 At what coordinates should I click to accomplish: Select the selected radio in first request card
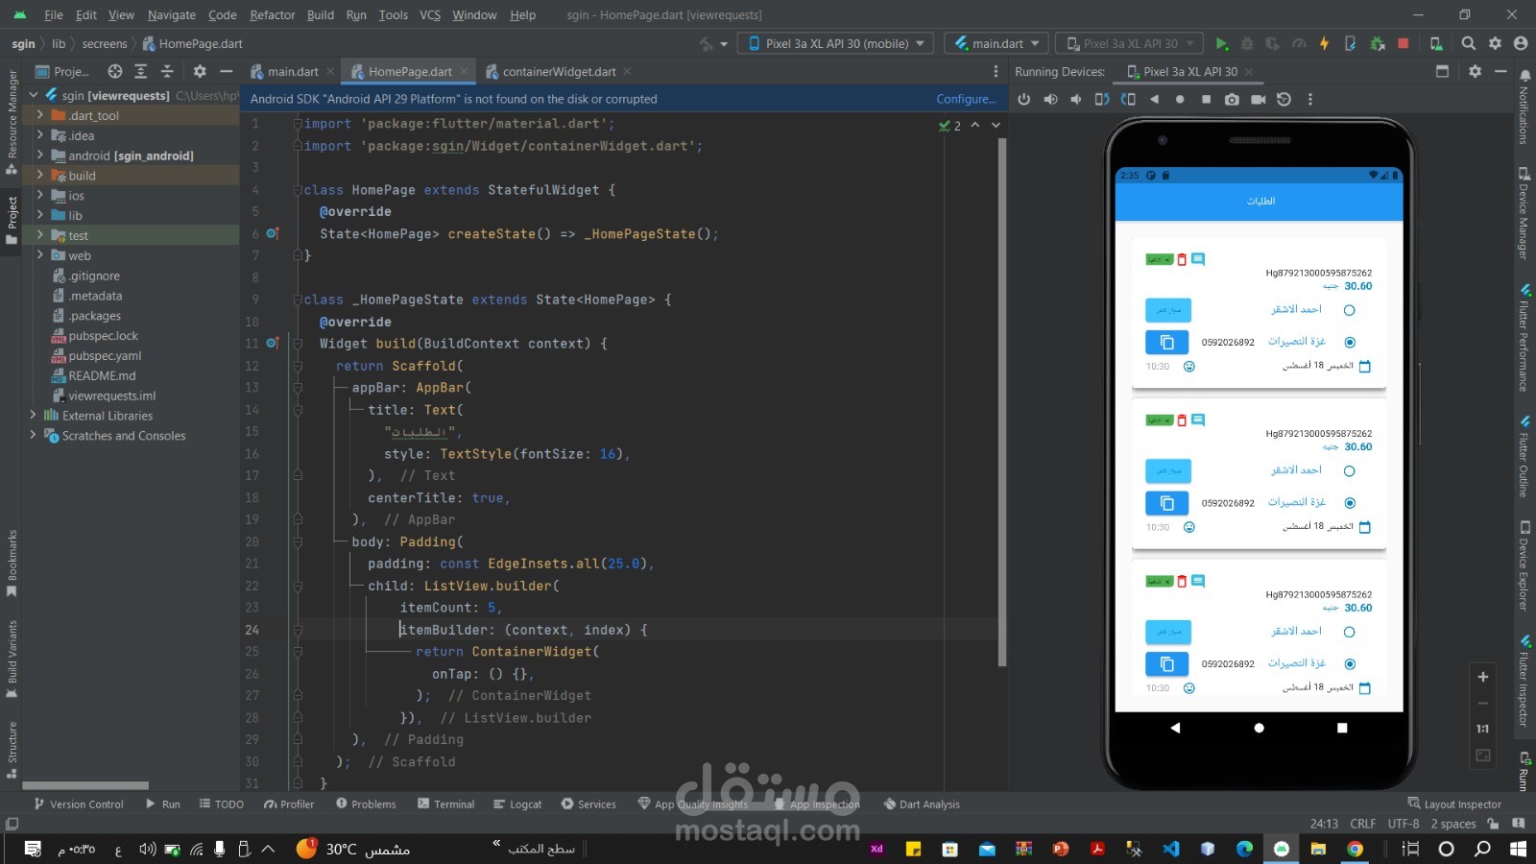click(1350, 342)
